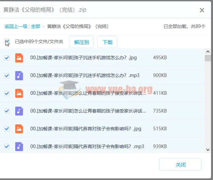Go back via 返回上一级 link
213x180 pixels.
click(16, 26)
